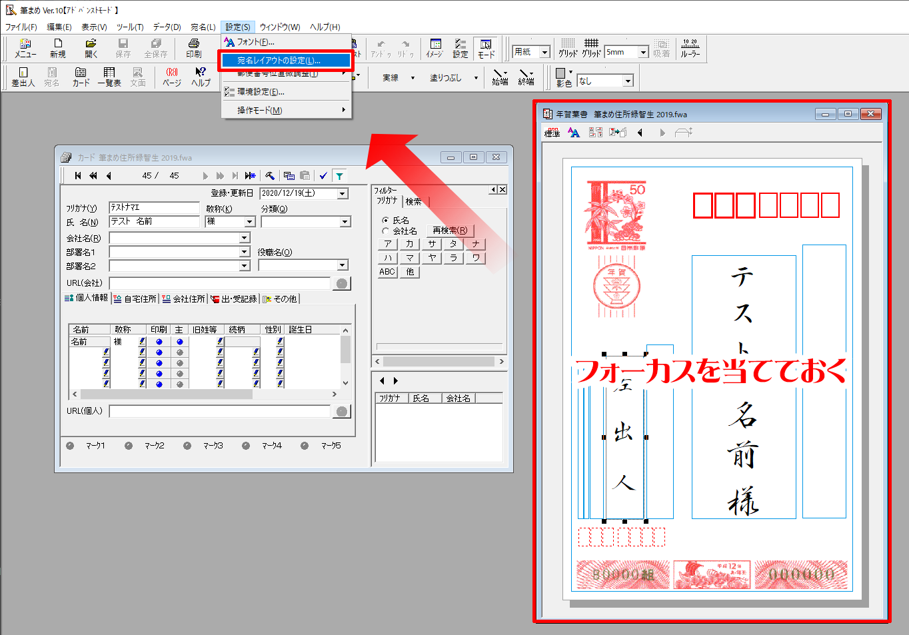The width and height of the screenshot is (909, 635).
Task: Click the 影色 color swatch
Action: click(560, 73)
